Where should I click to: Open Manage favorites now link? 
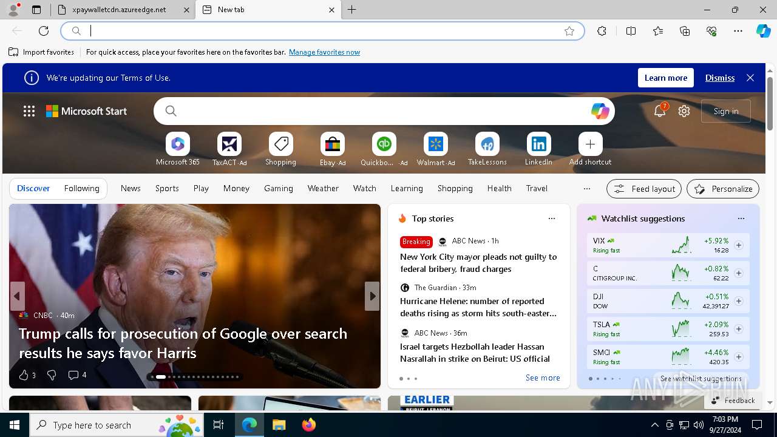coord(324,52)
